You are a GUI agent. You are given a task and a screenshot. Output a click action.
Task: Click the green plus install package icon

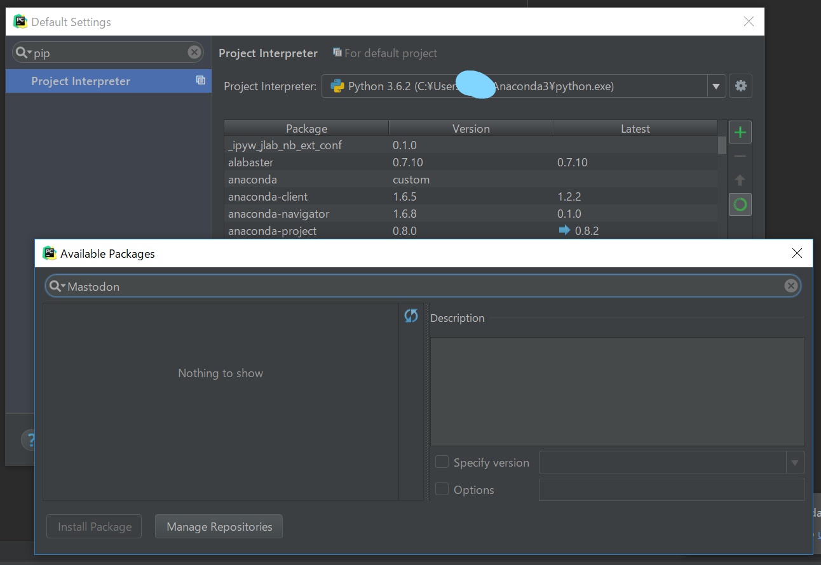point(740,133)
